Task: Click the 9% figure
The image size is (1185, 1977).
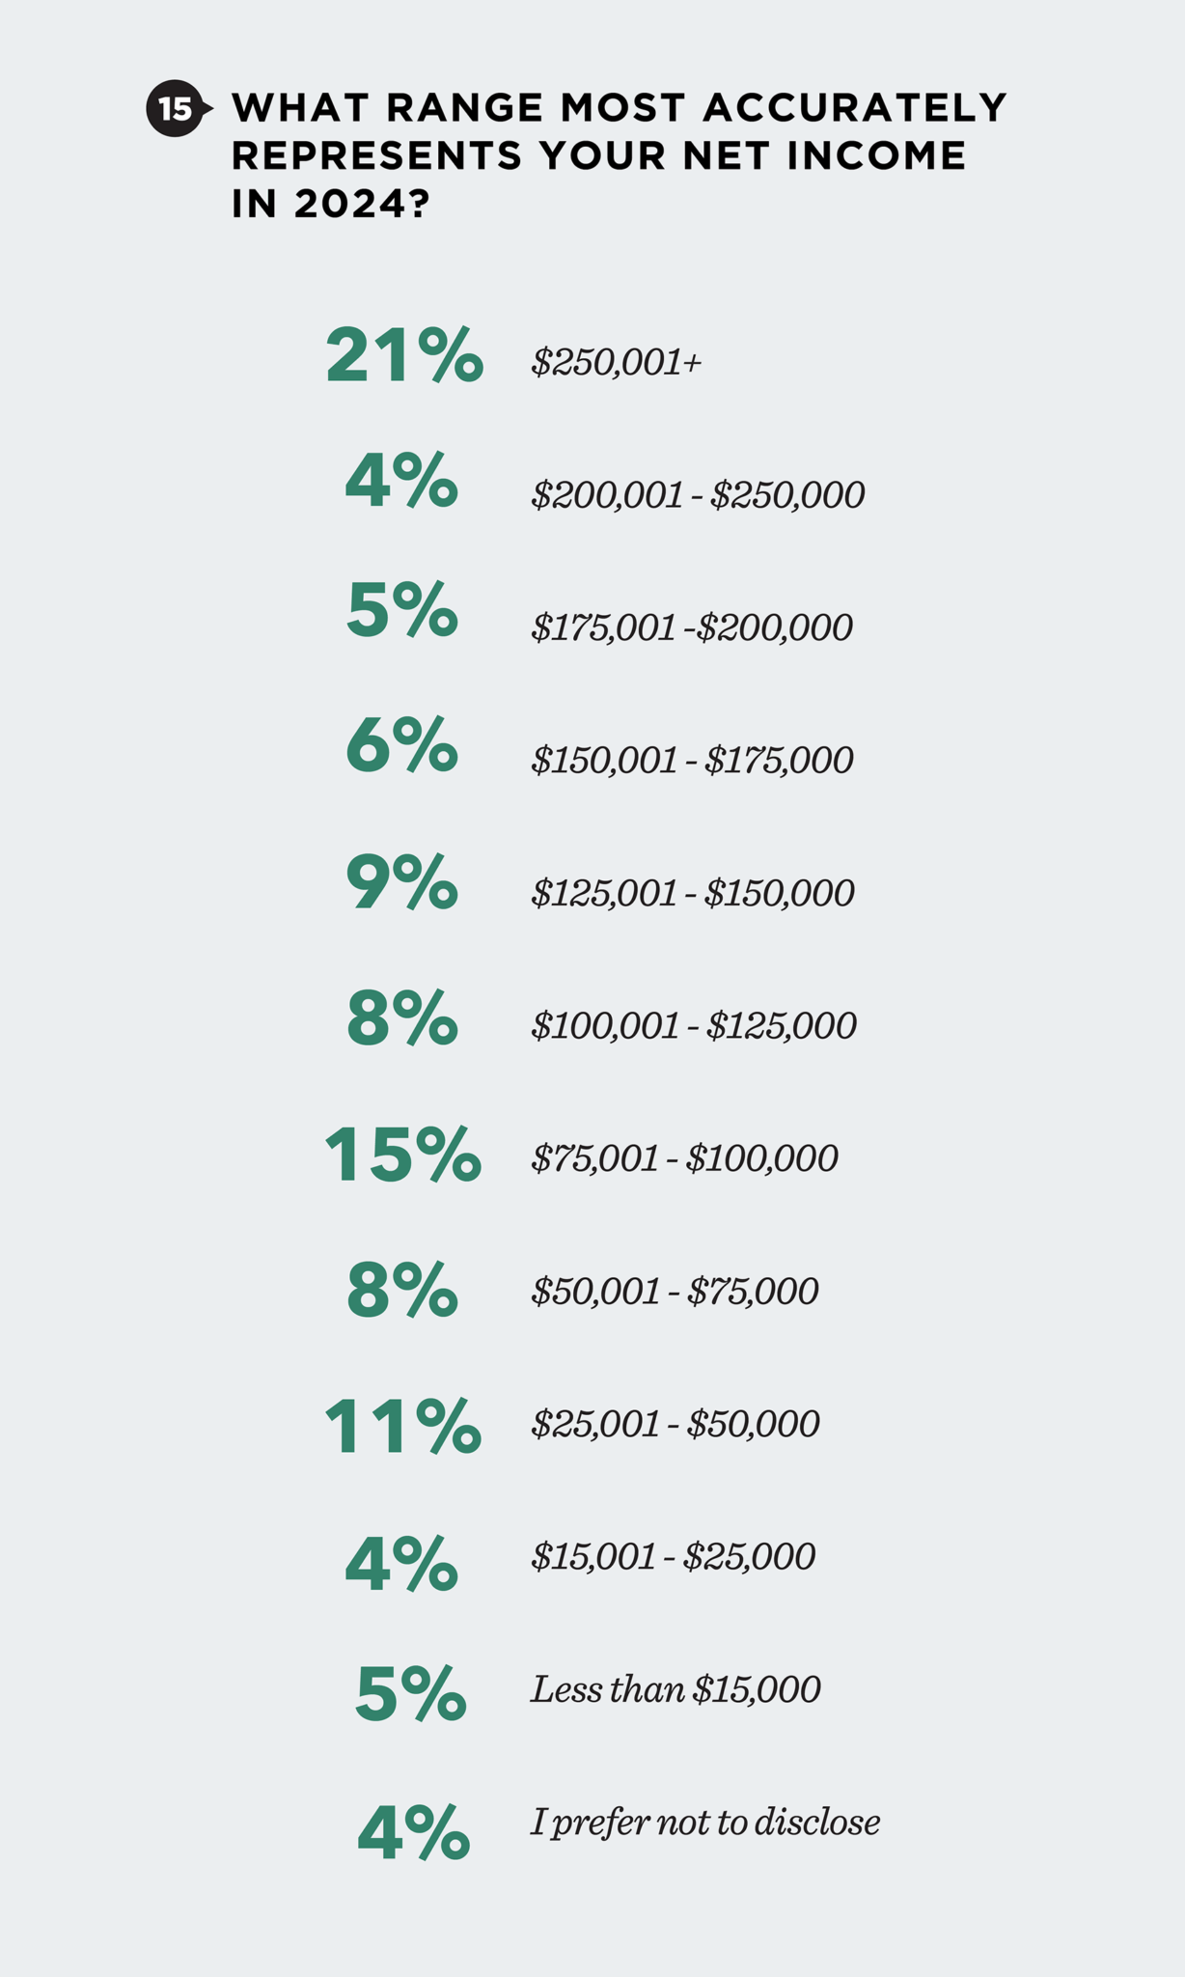Action: 401,881
